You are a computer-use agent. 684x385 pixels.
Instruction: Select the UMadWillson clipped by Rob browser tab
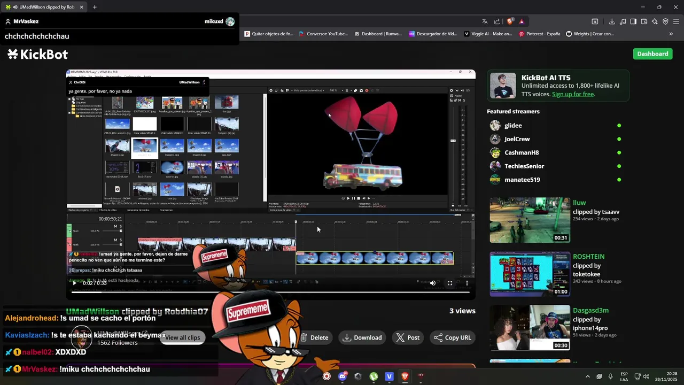[44, 7]
